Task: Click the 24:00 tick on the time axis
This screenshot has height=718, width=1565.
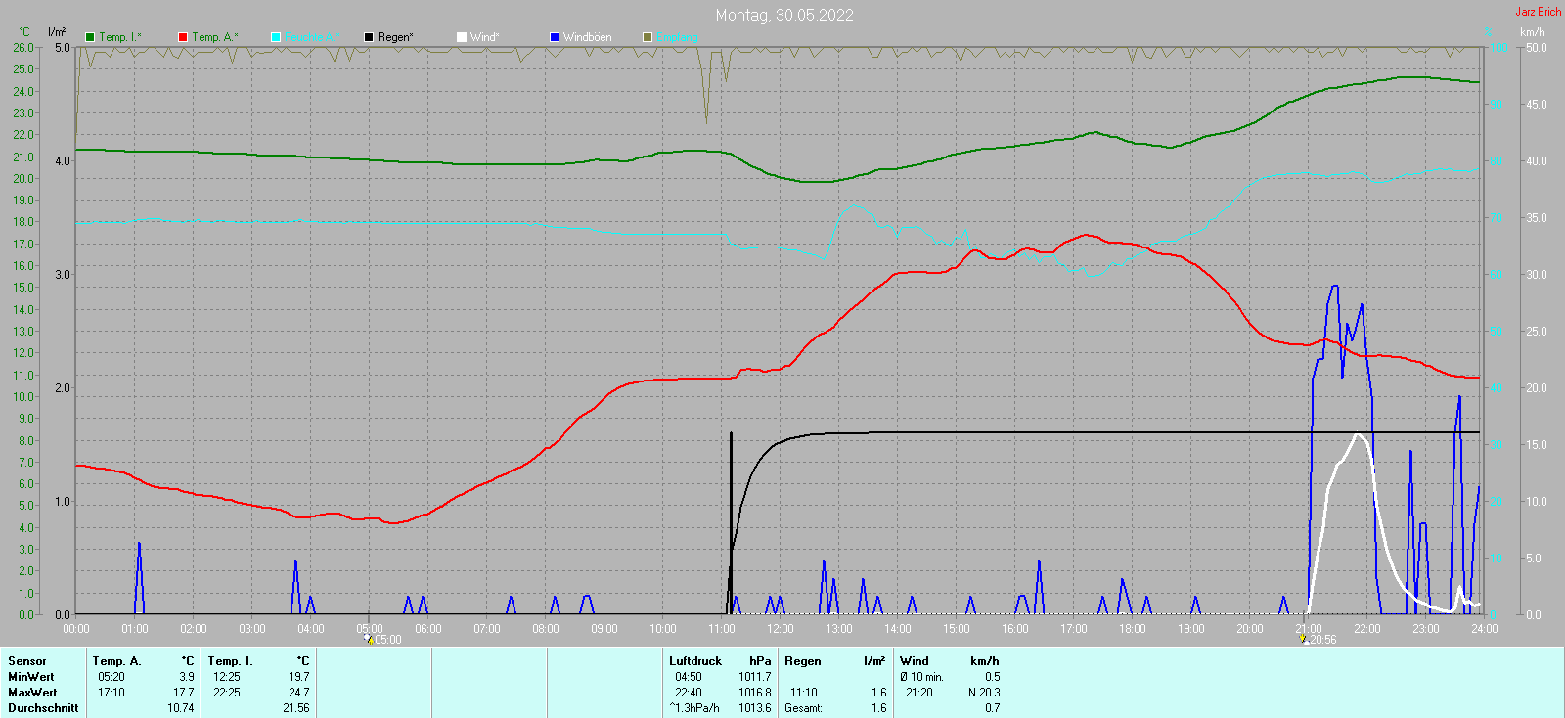Action: pyautogui.click(x=1485, y=629)
